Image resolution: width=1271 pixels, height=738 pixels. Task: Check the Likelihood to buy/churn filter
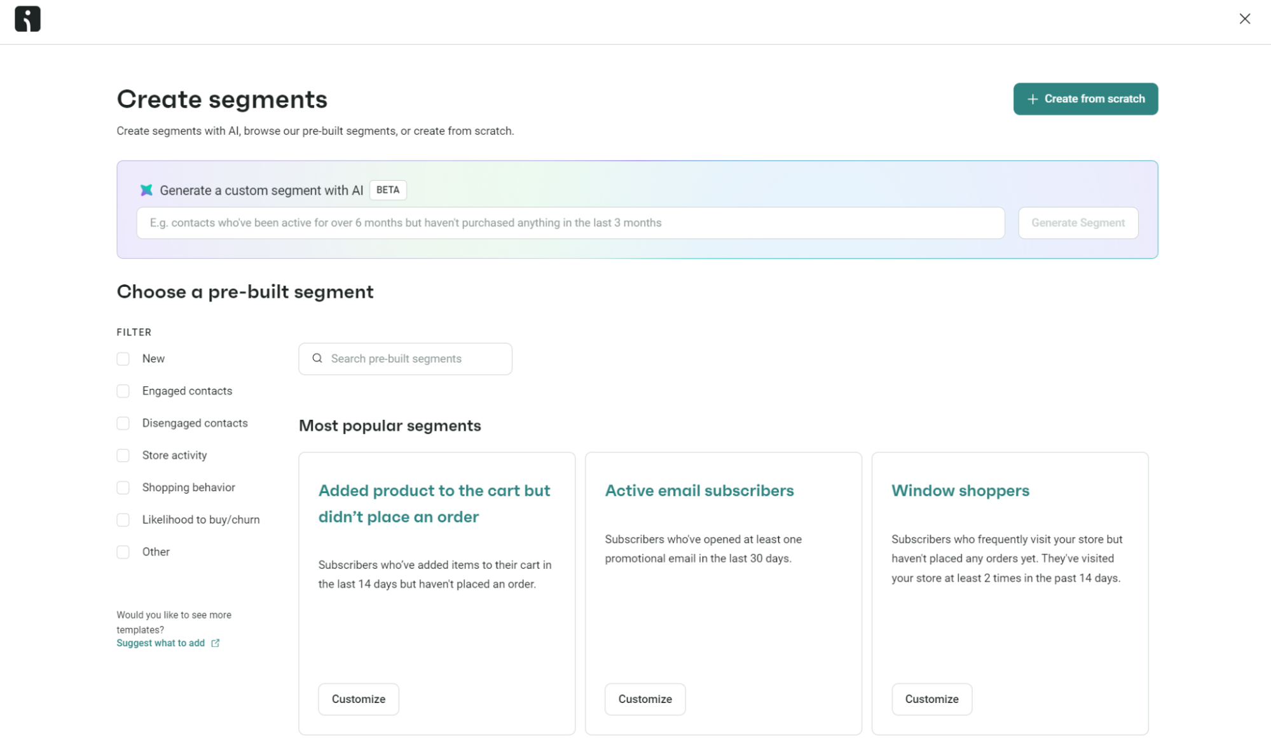click(123, 519)
